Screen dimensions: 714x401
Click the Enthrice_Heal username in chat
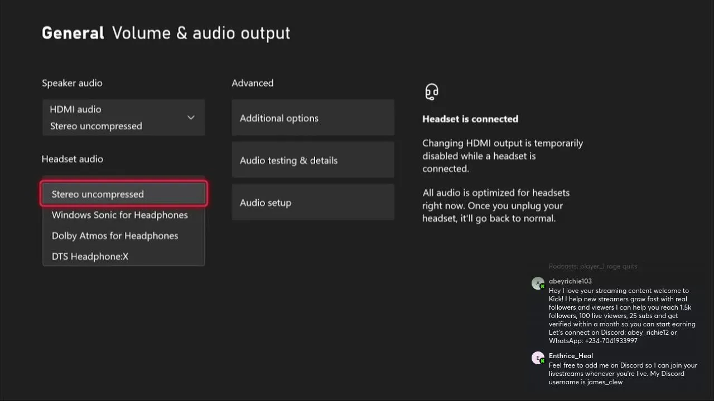pos(571,356)
